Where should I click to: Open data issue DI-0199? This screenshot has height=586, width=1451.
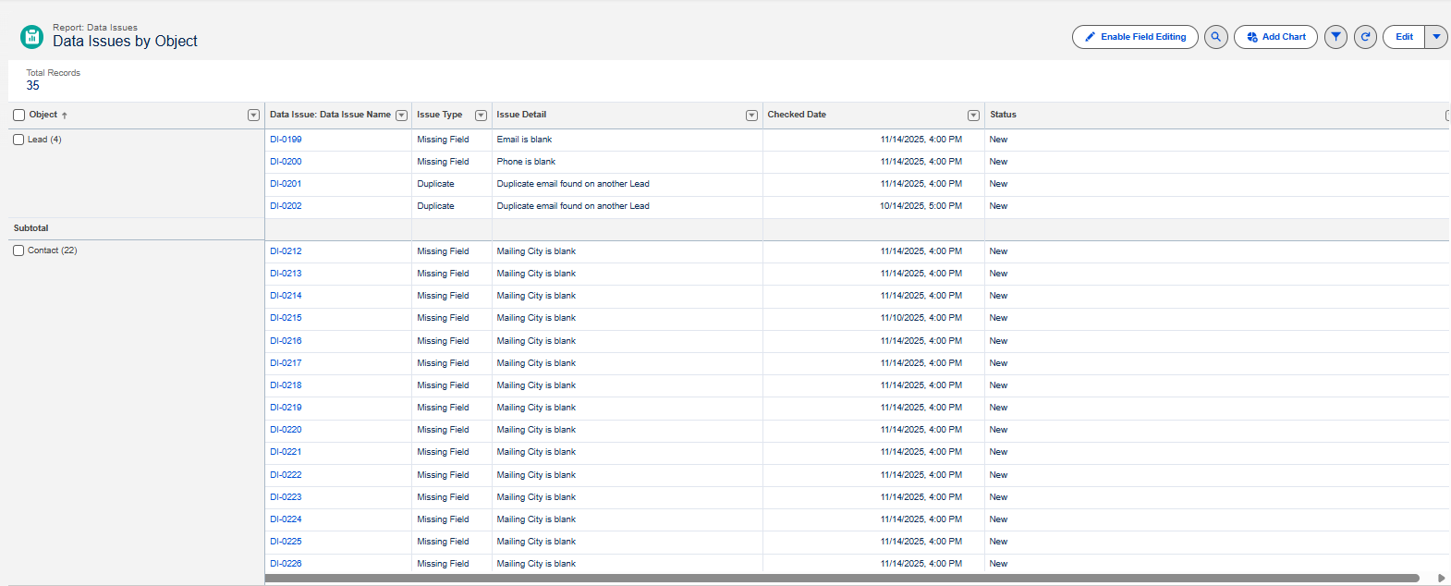(x=286, y=140)
